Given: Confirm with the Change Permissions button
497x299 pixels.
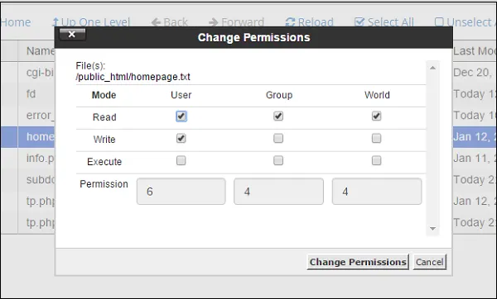Looking at the screenshot, I should [358, 262].
